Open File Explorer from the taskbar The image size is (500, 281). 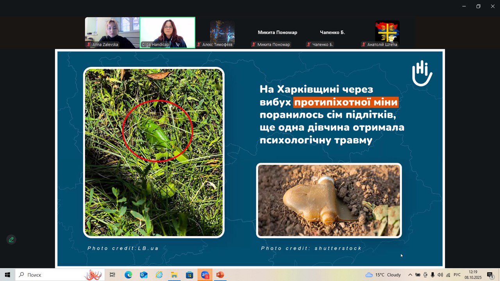click(x=174, y=275)
